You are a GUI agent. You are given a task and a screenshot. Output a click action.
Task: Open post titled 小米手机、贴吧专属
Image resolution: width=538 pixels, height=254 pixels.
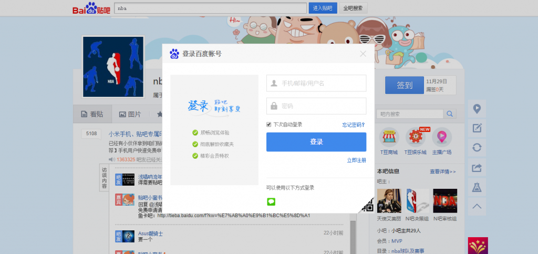[x=136, y=134]
